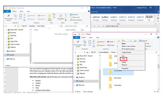Expand the OneDrive node in New folder window
This screenshot has width=163, height=99.
(x=5, y=51)
